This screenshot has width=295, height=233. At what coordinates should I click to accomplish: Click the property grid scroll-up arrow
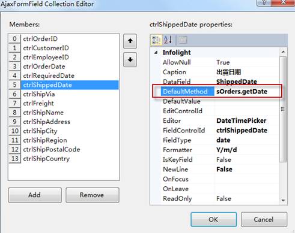pos(283,52)
